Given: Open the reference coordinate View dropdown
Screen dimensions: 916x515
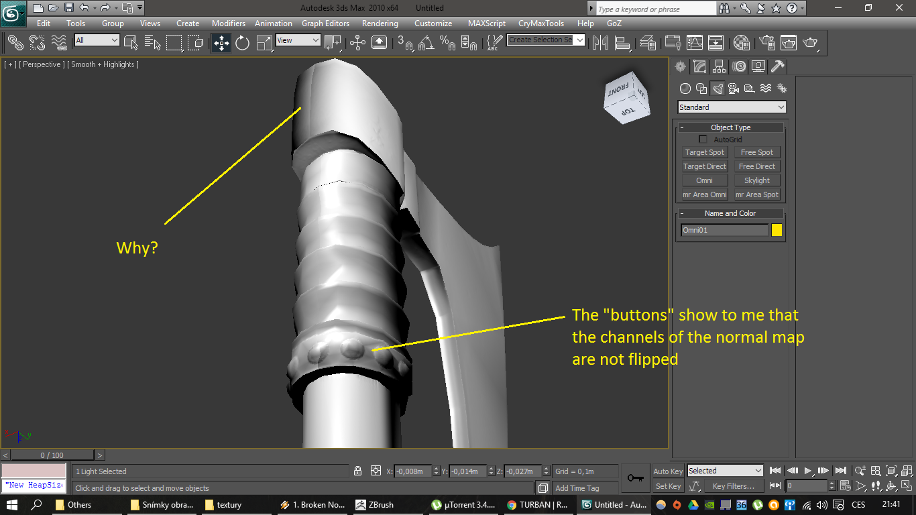Looking at the screenshot, I should (x=298, y=40).
